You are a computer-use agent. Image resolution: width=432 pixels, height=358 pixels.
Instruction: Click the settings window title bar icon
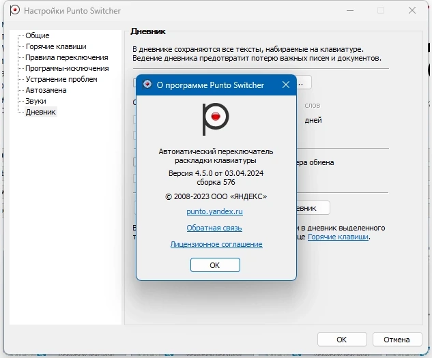[14, 10]
